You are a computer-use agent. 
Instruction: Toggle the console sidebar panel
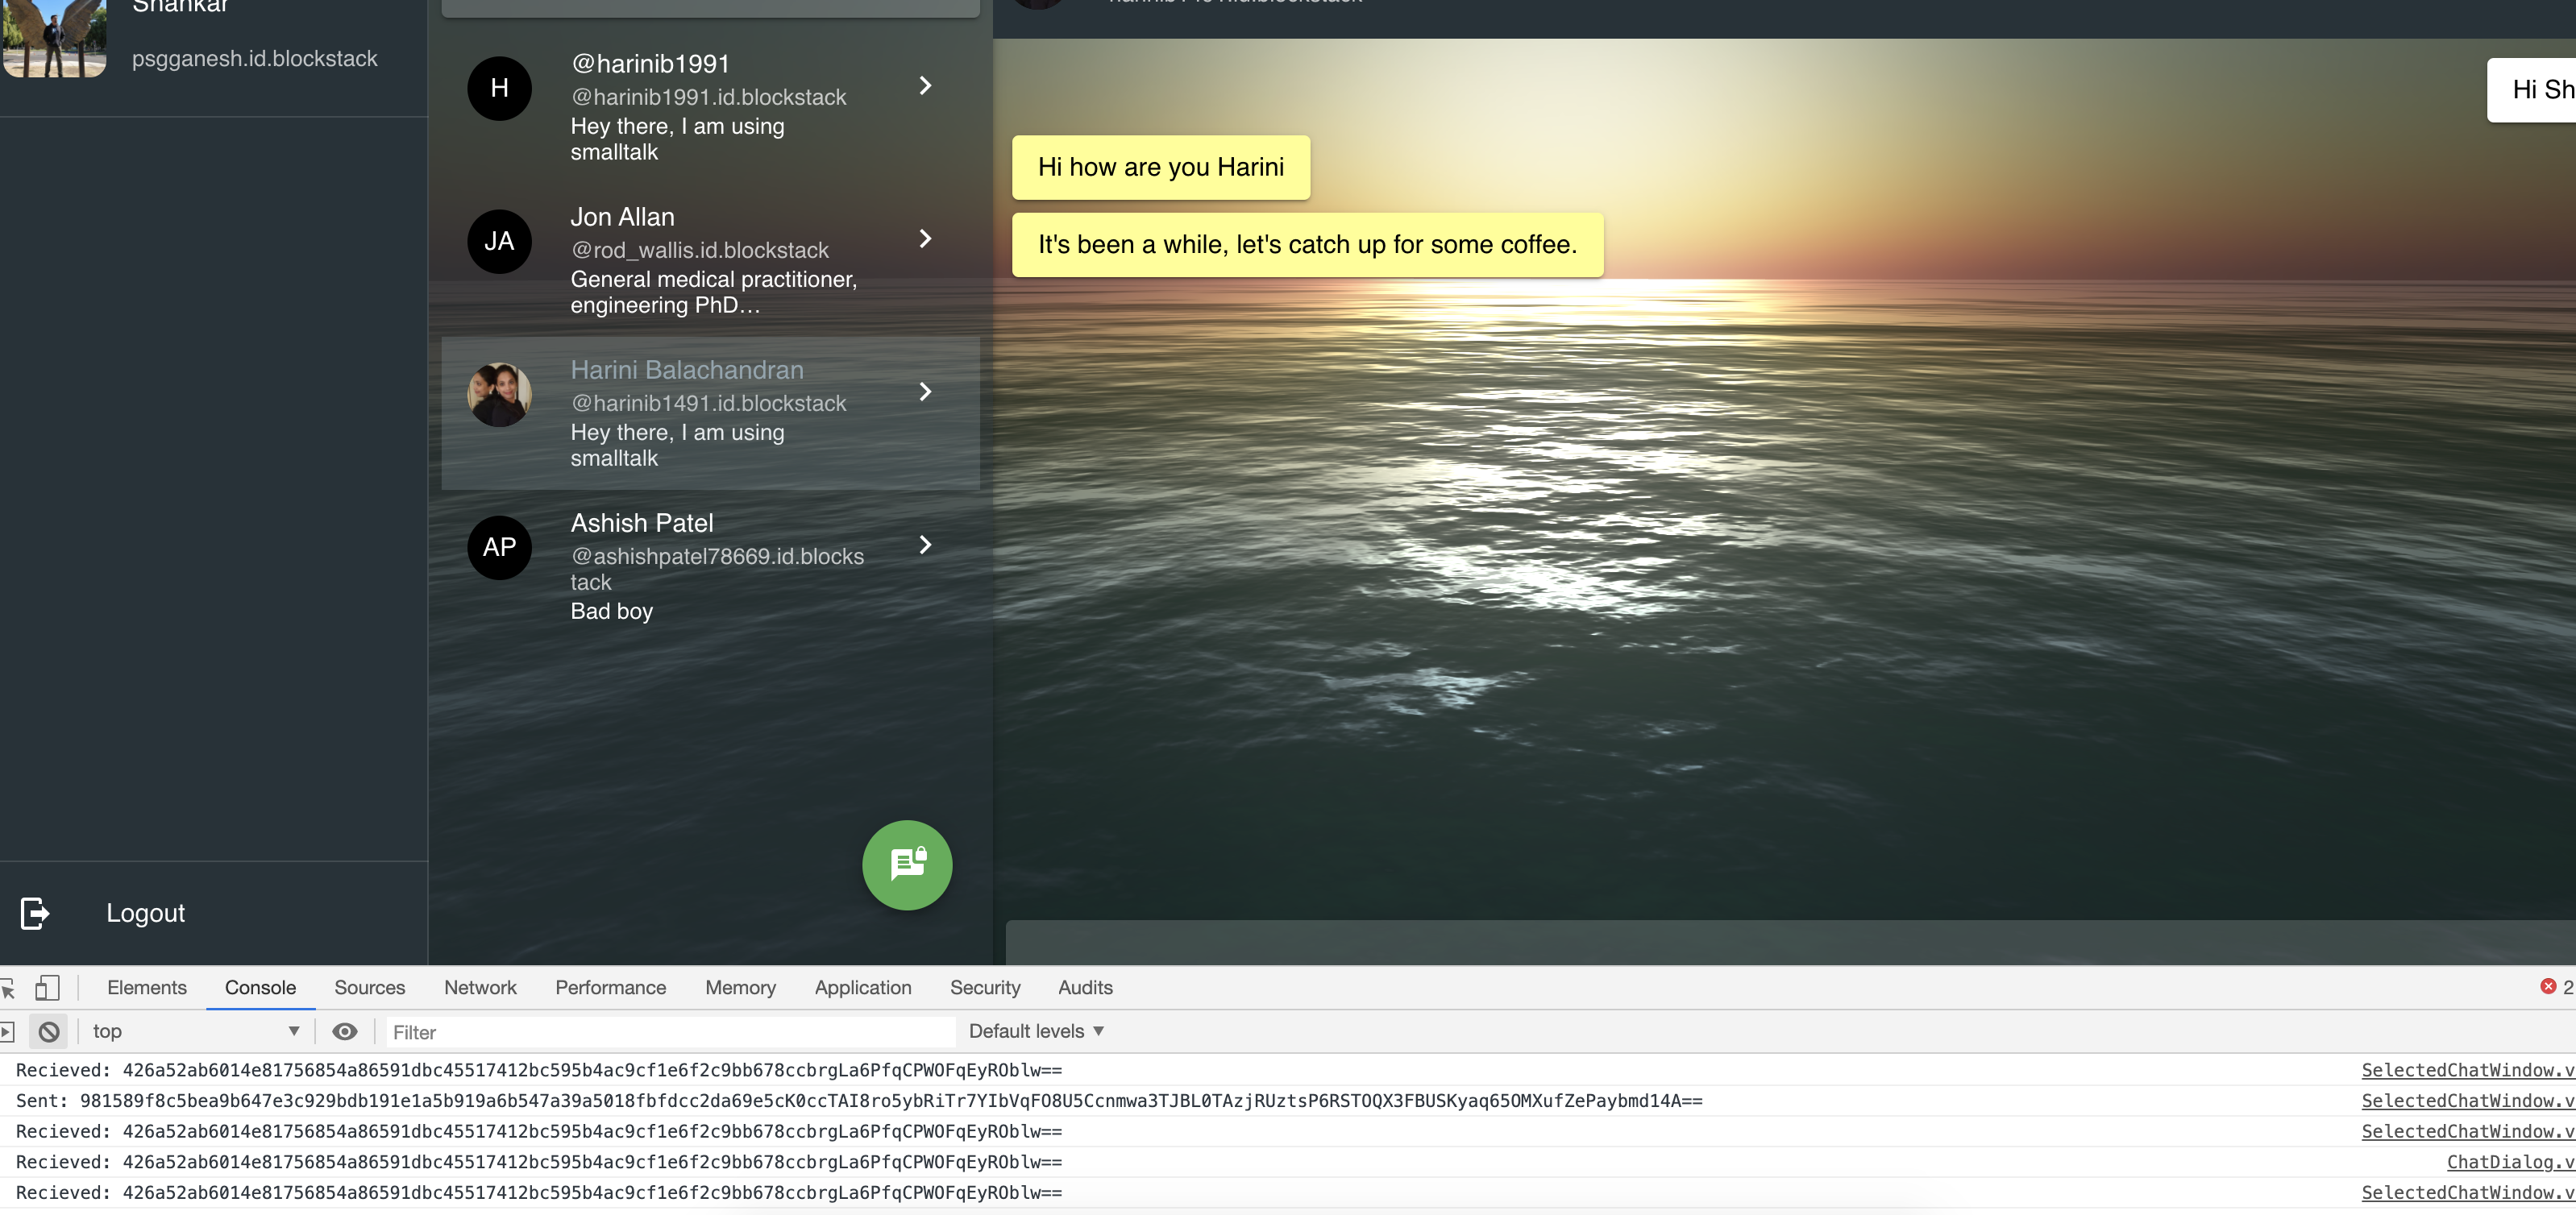(7, 1031)
